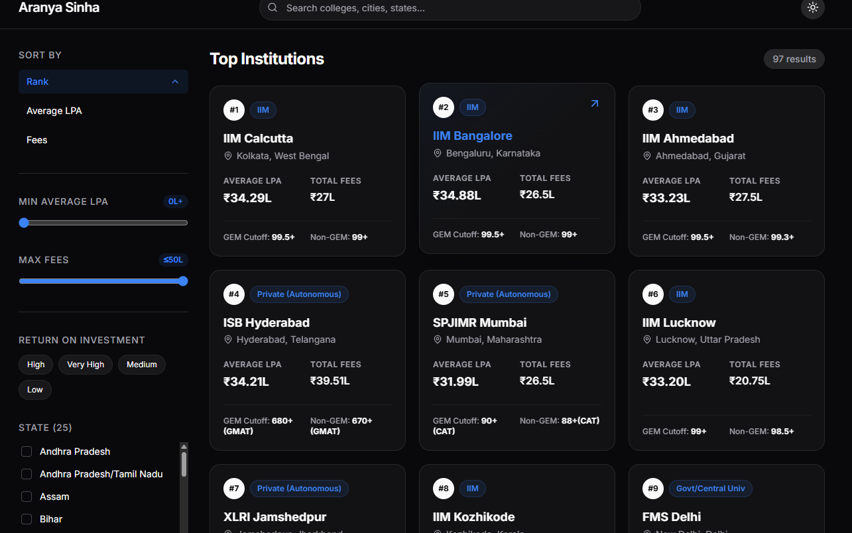Click the #7 rank badge
This screenshot has width=852, height=533.
click(234, 489)
